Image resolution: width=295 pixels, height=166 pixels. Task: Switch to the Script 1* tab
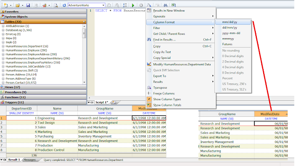102,103
